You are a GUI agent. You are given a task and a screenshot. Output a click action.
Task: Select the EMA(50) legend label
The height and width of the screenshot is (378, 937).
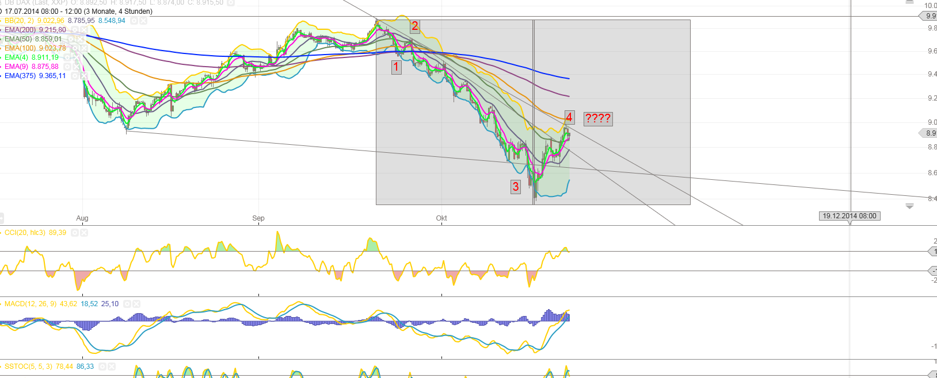click(x=18, y=39)
